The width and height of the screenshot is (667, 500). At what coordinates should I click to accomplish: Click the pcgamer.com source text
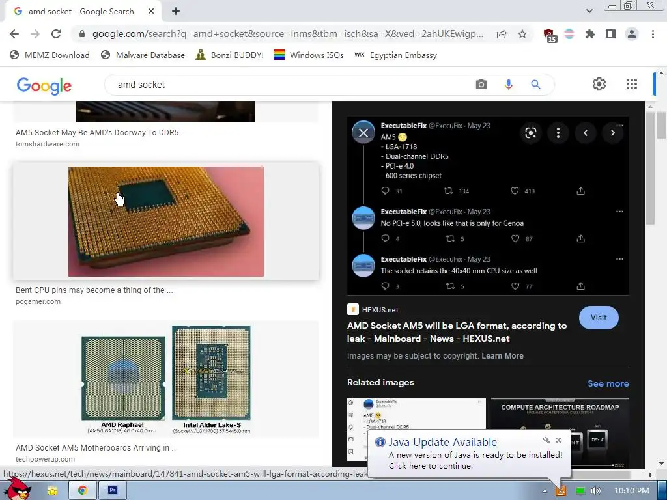[x=38, y=301]
